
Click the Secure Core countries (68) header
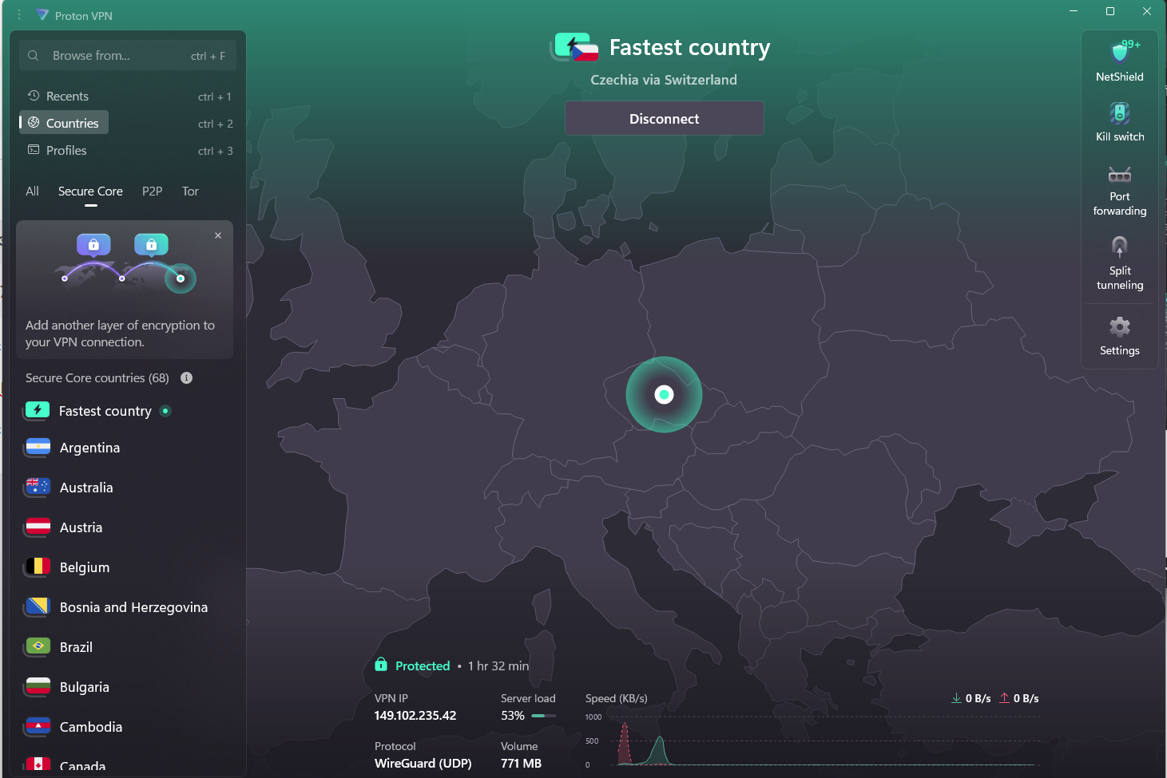[97, 378]
